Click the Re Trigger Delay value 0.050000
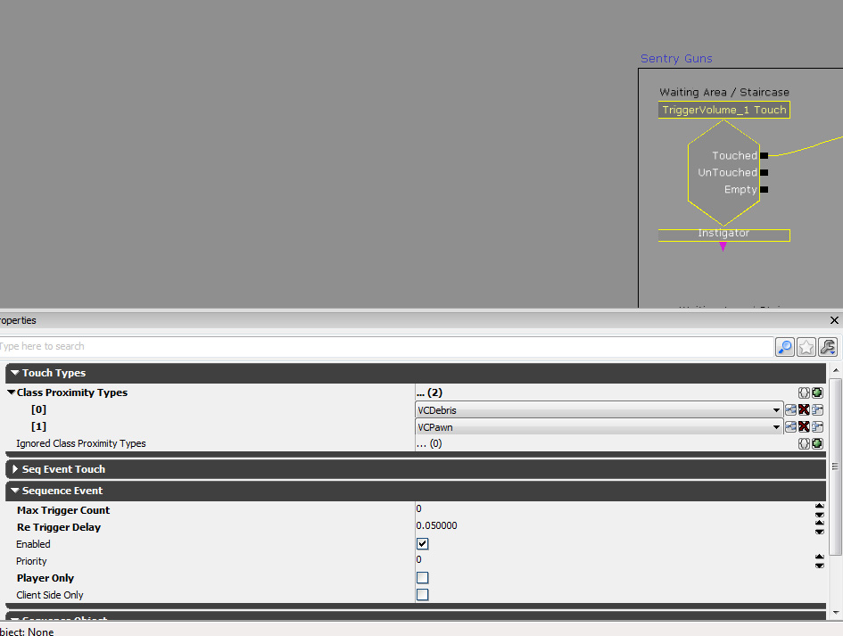 pyautogui.click(x=436, y=525)
